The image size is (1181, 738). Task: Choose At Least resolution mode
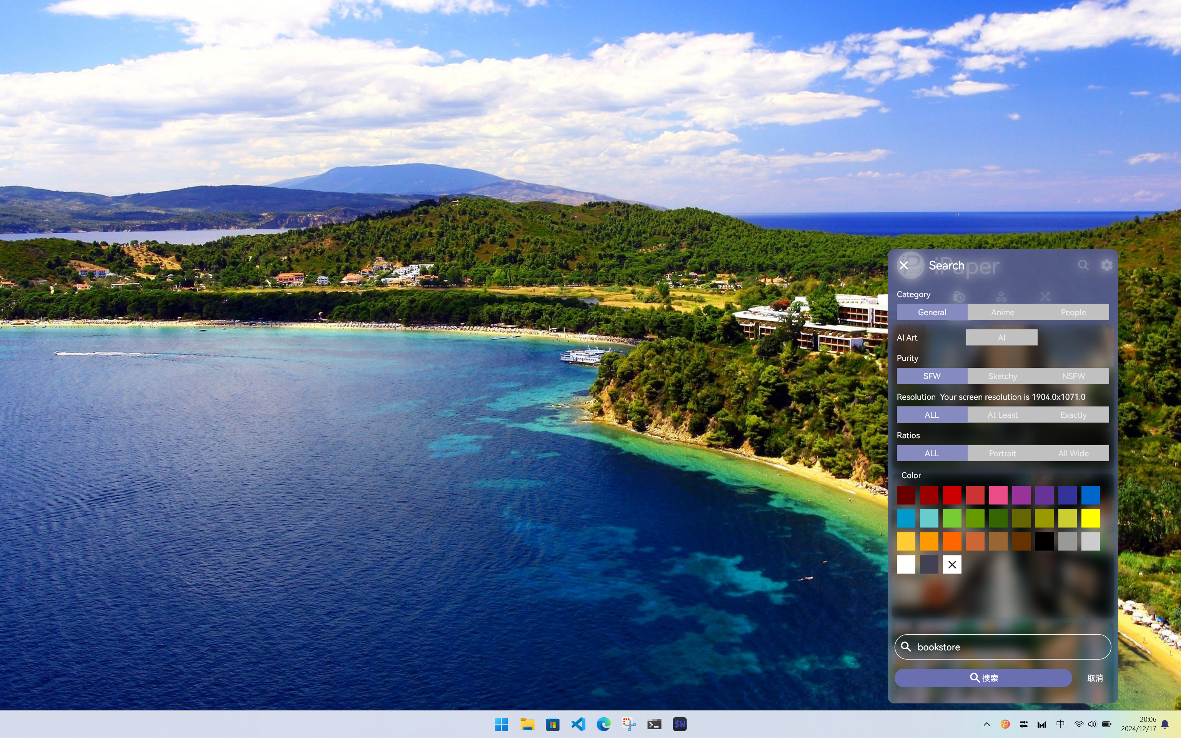[x=1002, y=414]
